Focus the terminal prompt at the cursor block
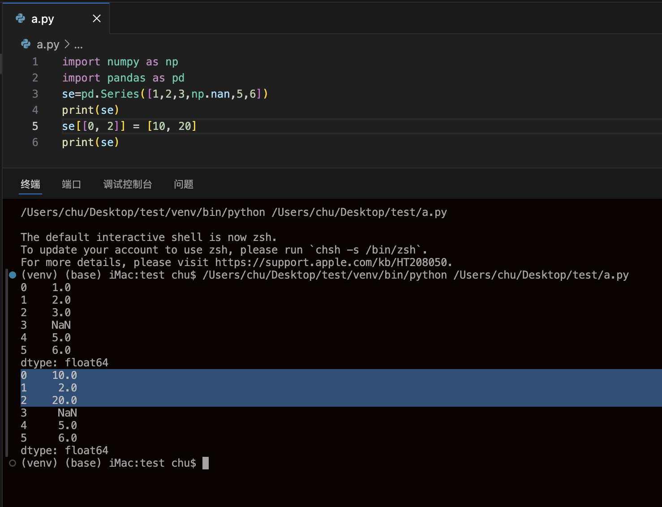The width and height of the screenshot is (662, 507). pos(206,463)
